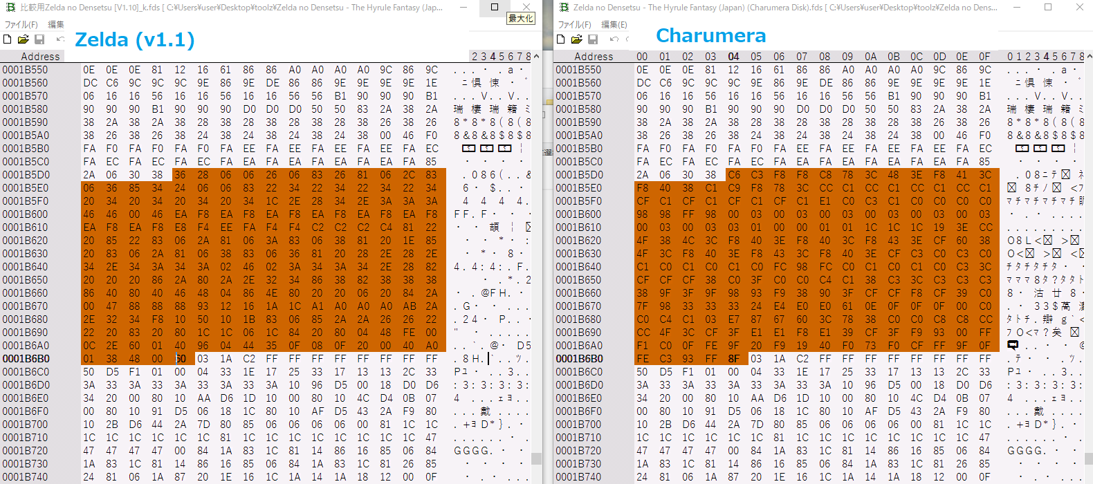This screenshot has width=1093, height=484.
Task: Click the Address column header in left window
Action: point(40,57)
